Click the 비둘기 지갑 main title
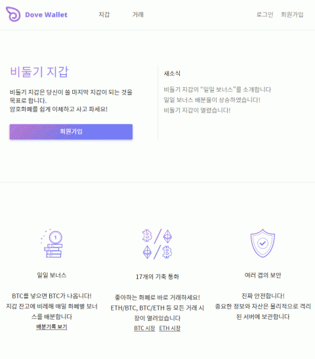Viewport: 315px width, 359px height. pyautogui.click(x=39, y=72)
